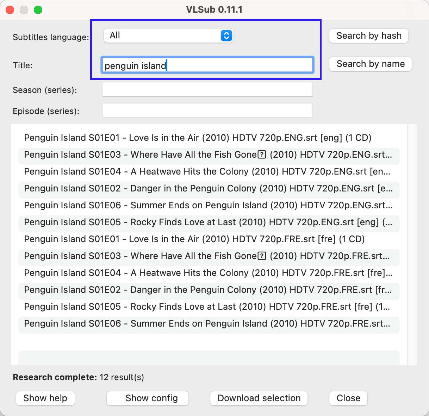This screenshot has width=429, height=416.
Task: Focus the Title field containing penguin island
Action: pyautogui.click(x=207, y=65)
